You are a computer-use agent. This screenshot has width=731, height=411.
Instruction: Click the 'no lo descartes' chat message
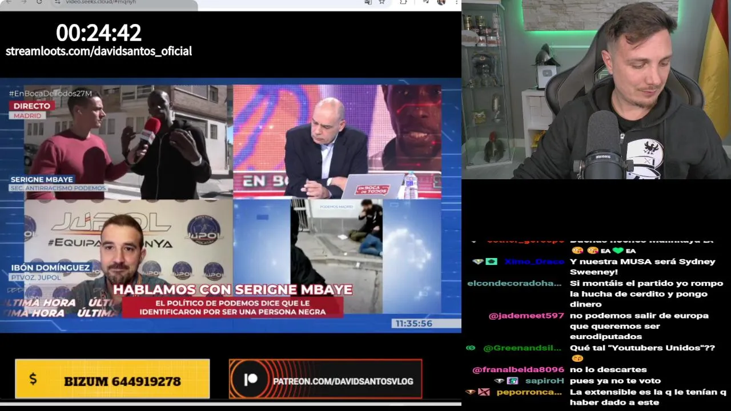click(608, 370)
